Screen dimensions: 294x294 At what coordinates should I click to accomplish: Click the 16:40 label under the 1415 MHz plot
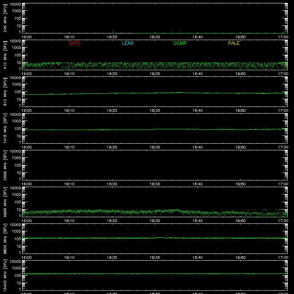[x=197, y=147]
